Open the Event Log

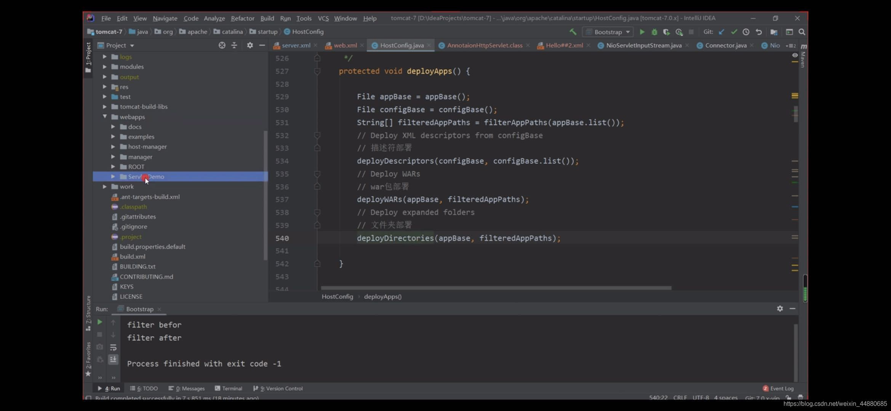[x=778, y=389]
